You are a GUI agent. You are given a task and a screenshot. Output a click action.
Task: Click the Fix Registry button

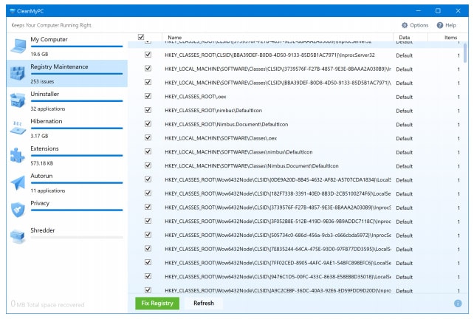[157, 303]
